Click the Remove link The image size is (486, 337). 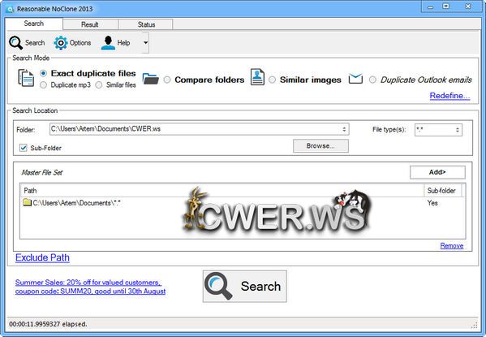click(452, 246)
